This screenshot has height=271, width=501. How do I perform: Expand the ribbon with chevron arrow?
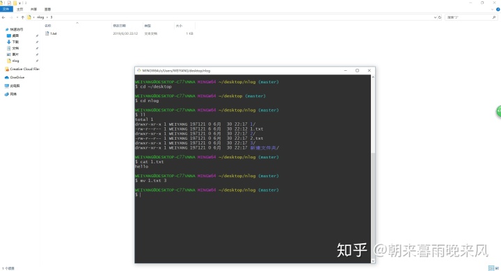click(493, 9)
